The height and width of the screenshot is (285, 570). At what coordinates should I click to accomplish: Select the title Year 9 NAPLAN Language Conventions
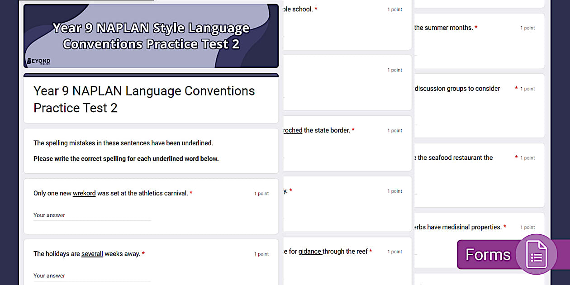coord(144,99)
